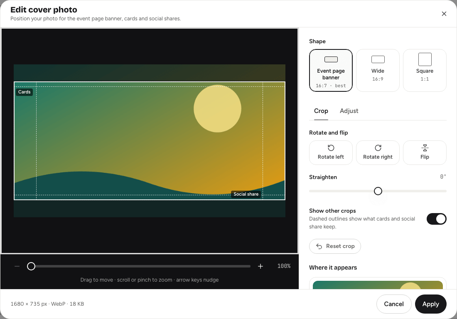The height and width of the screenshot is (319, 457).
Task: Click the zoom slider handle
Action: point(31,266)
